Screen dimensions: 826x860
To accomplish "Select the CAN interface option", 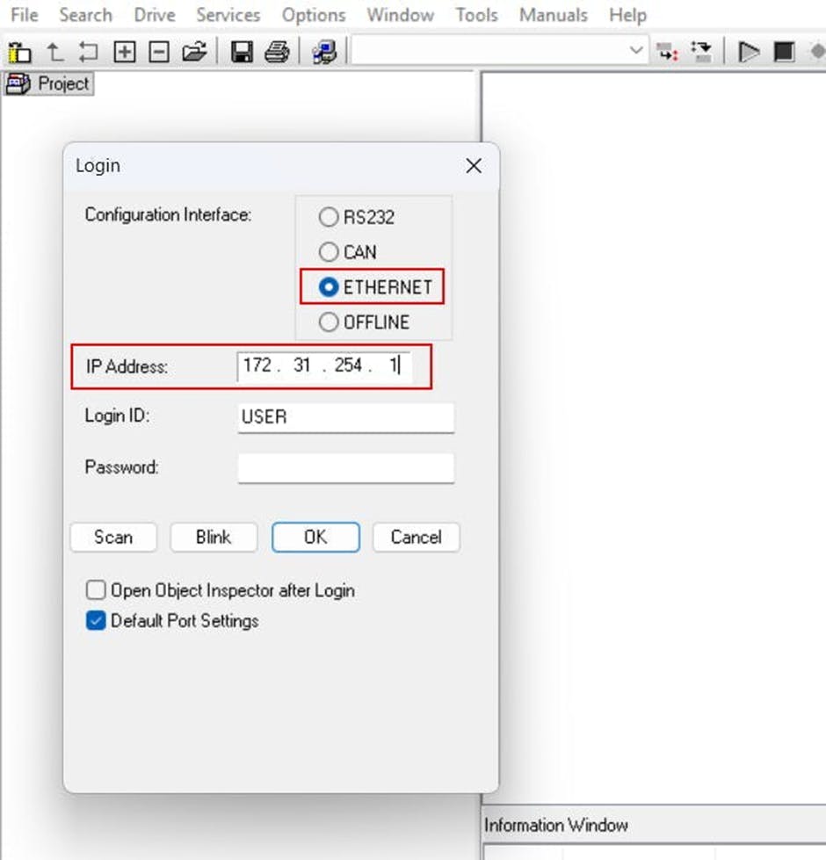I will coord(329,252).
